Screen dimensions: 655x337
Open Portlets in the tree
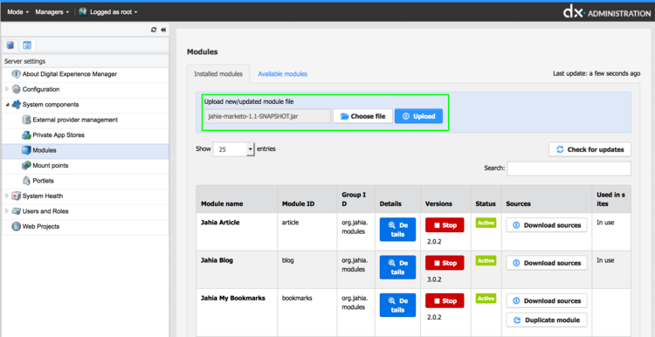[43, 181]
